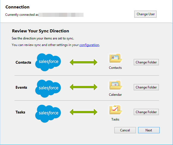Change Folder for Events calendar sync
The height and width of the screenshot is (145, 173).
(x=146, y=87)
